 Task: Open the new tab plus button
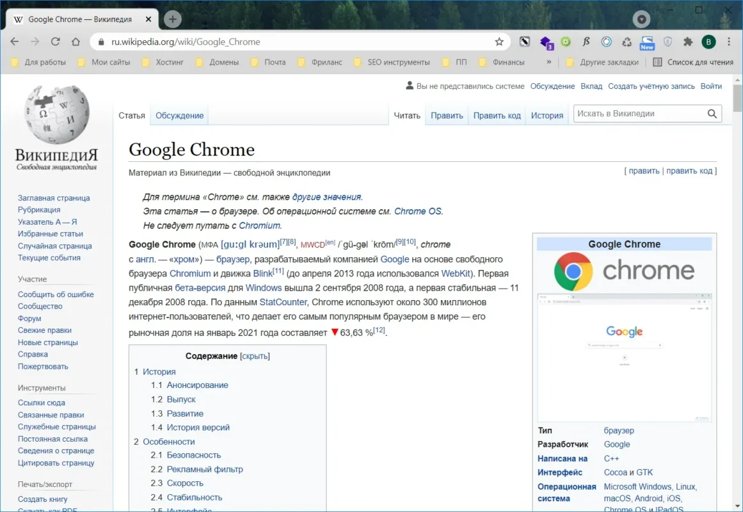(173, 19)
